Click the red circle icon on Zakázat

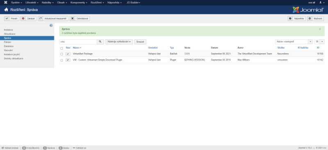point(23,18)
